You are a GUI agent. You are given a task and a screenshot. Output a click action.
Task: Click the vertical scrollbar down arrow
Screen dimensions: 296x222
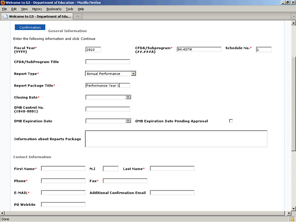tap(294, 209)
